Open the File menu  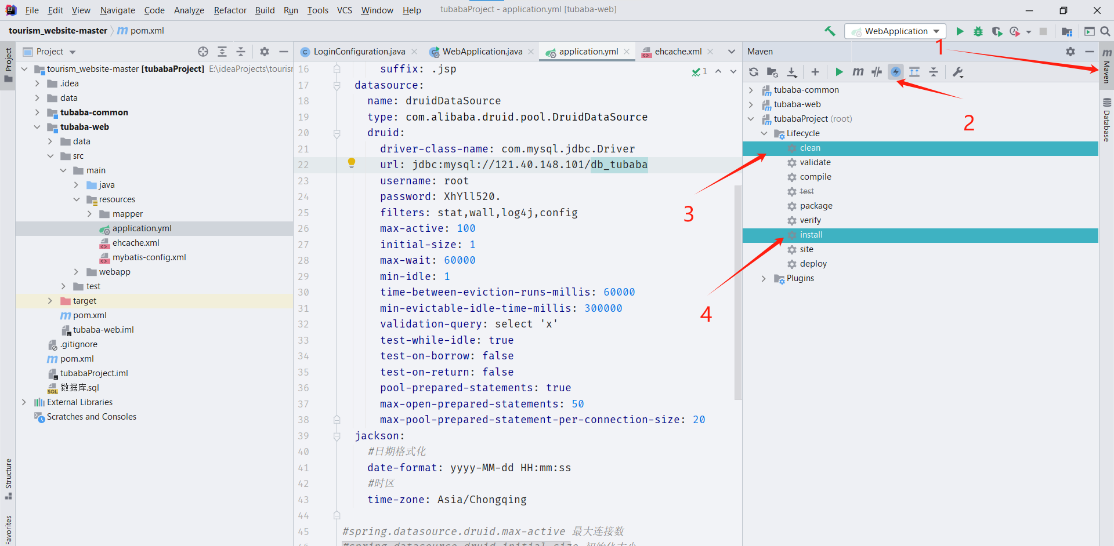coord(32,10)
